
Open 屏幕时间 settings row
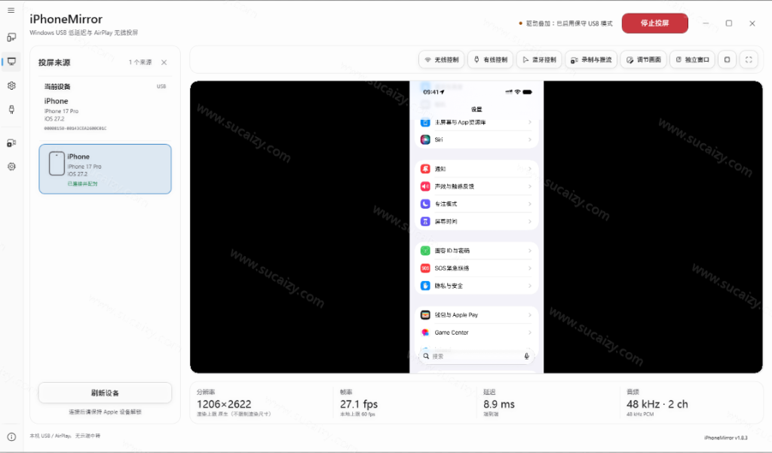(x=476, y=222)
